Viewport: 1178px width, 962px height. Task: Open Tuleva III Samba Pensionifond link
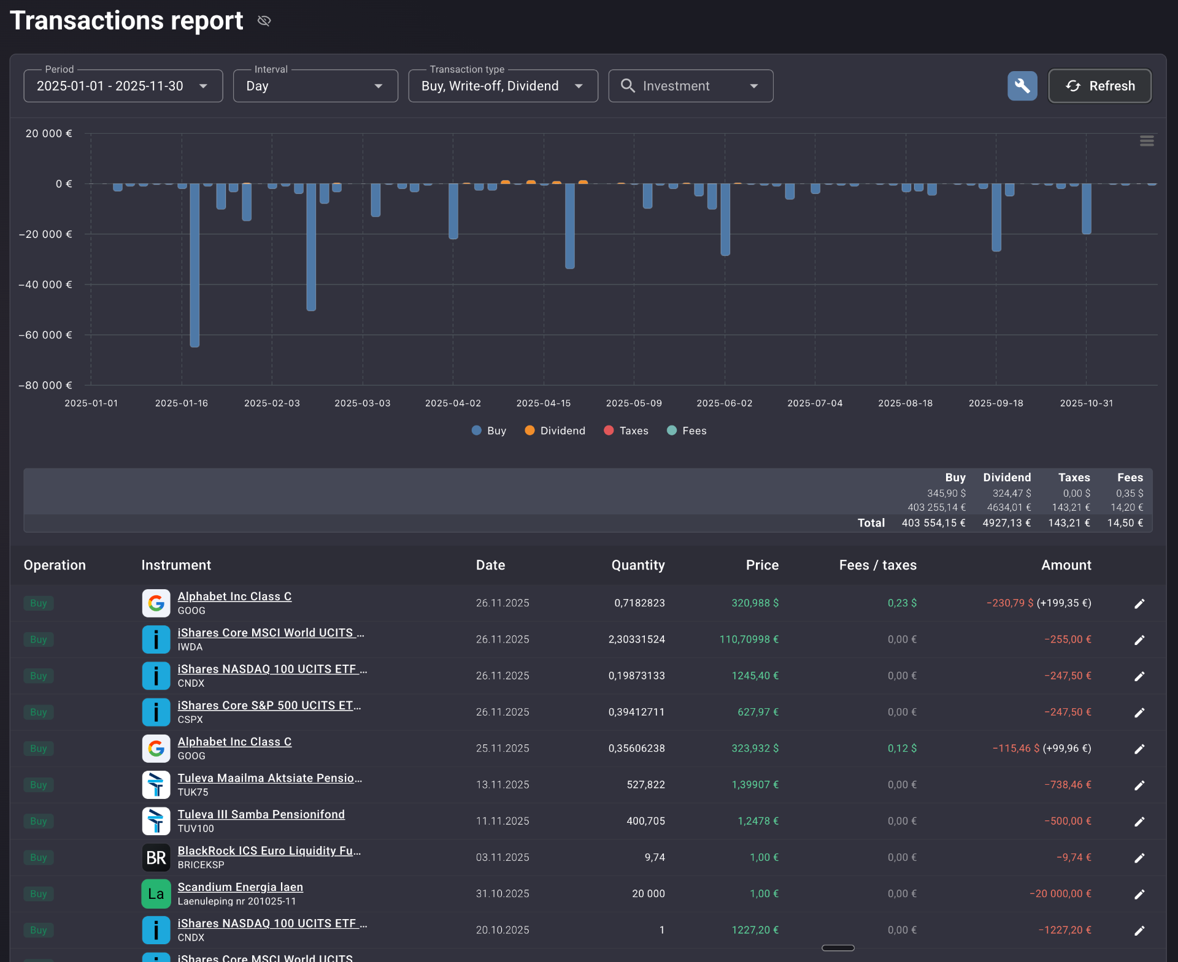click(261, 814)
